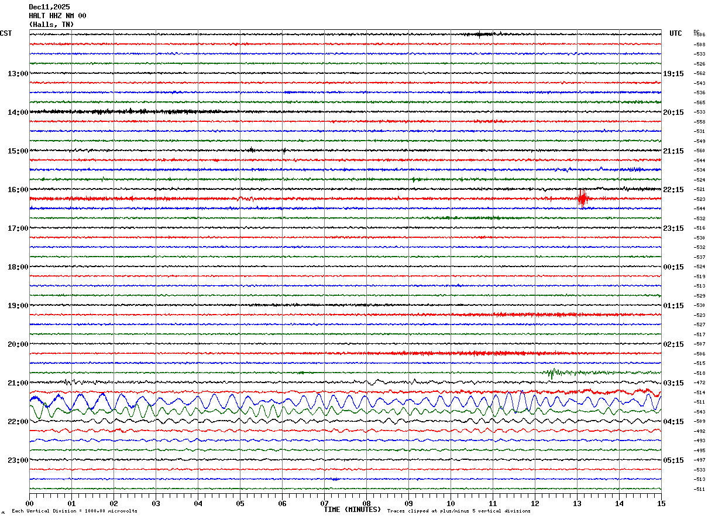
Task: Click the 00:15 UTC time label
Action: tap(673, 267)
